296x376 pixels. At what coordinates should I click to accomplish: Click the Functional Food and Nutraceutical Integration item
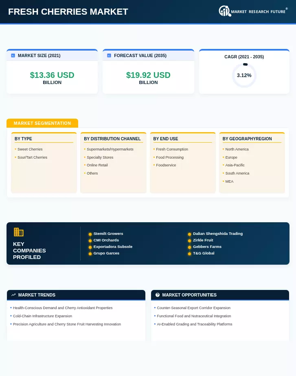(x=194, y=316)
